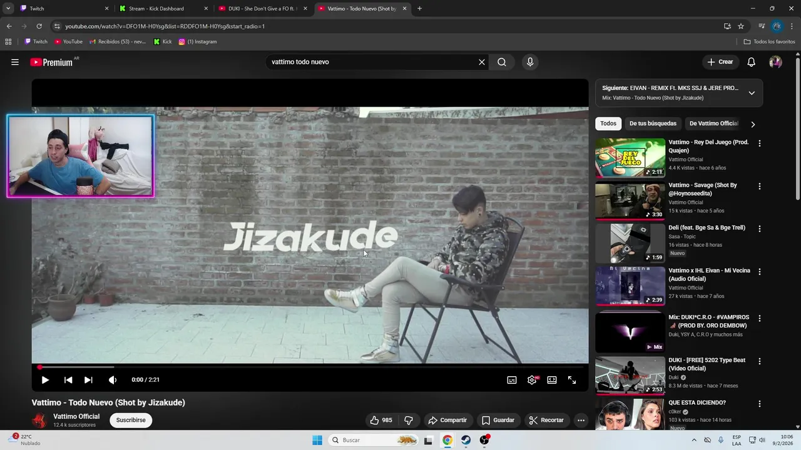
Task: Open YouTube notifications bell
Action: (x=752, y=62)
